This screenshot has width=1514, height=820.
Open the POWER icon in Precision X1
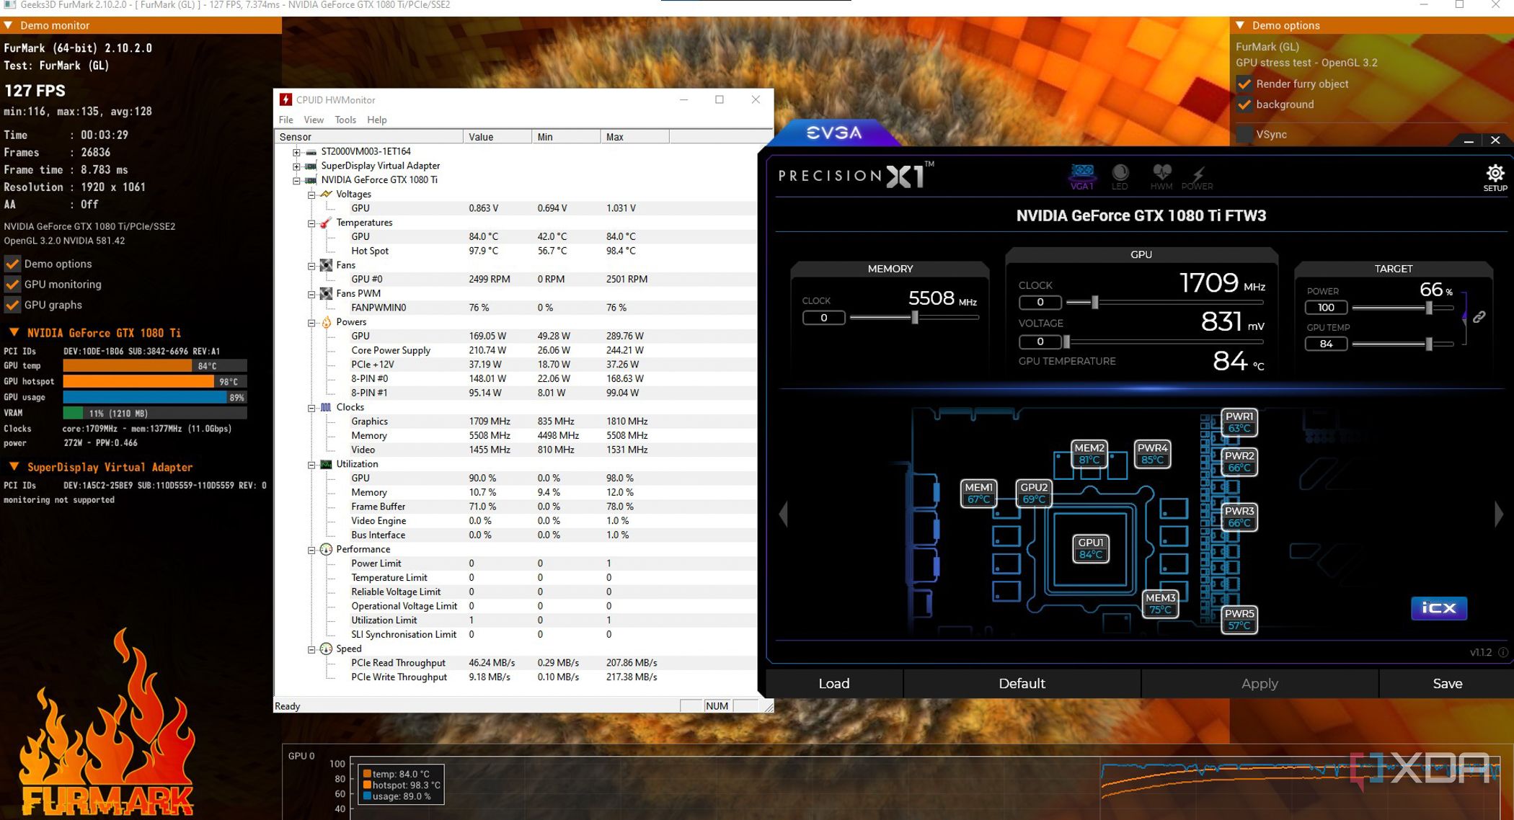pyautogui.click(x=1197, y=176)
